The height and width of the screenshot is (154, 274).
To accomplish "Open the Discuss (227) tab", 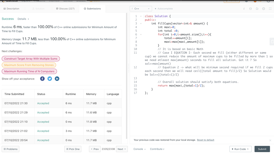I will [65, 8].
